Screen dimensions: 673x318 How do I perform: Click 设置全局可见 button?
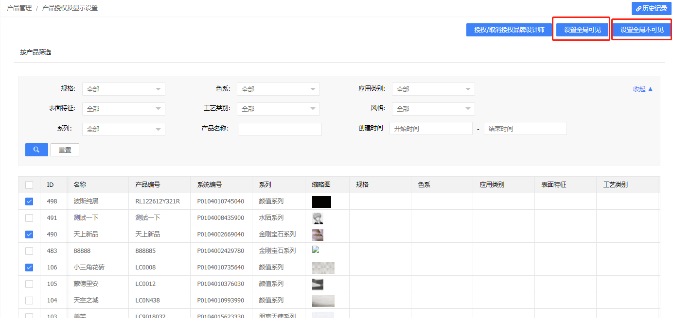[x=582, y=30]
